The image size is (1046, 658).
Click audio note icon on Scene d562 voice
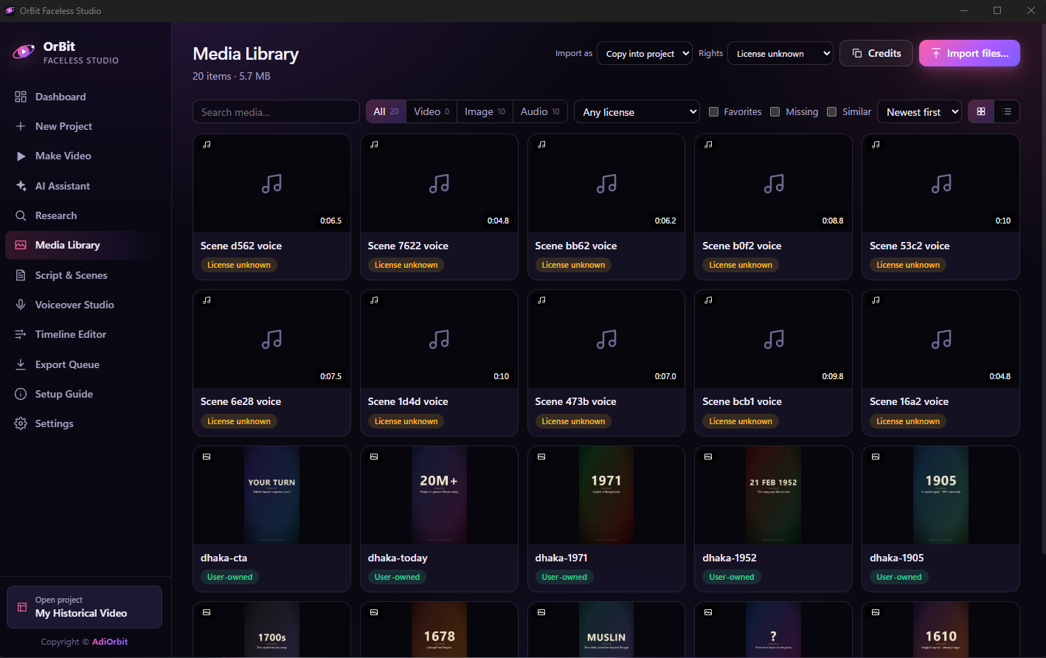pyautogui.click(x=207, y=145)
